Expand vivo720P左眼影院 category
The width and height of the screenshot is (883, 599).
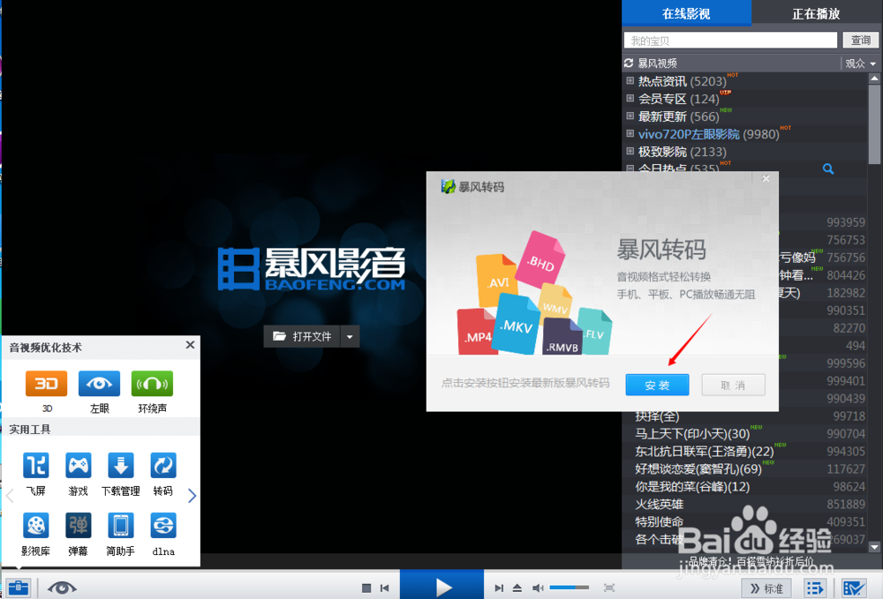(x=630, y=133)
